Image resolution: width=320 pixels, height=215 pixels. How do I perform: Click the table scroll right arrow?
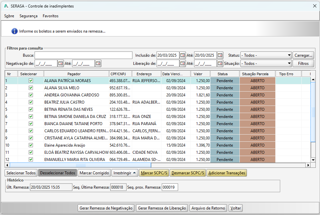pyautogui.click(x=308, y=165)
